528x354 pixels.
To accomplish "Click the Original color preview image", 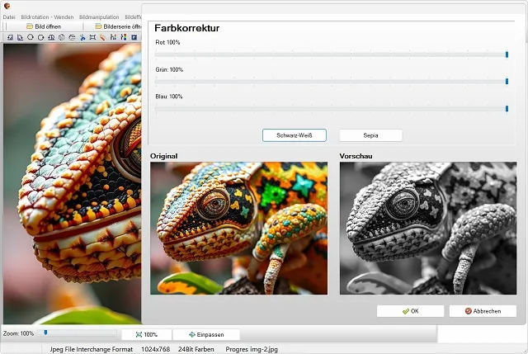I will coord(238,229).
